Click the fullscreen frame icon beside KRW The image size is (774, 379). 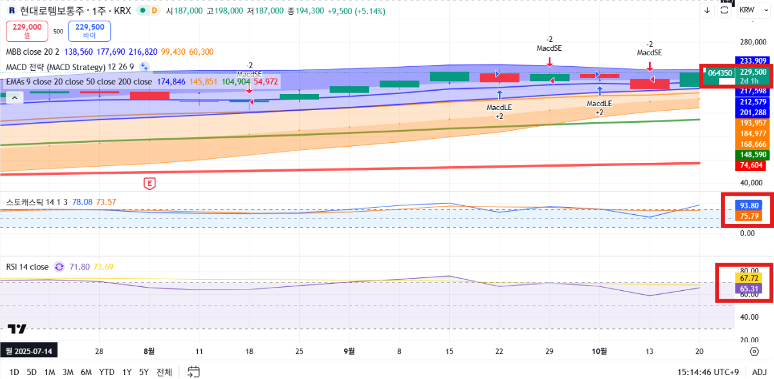click(726, 10)
